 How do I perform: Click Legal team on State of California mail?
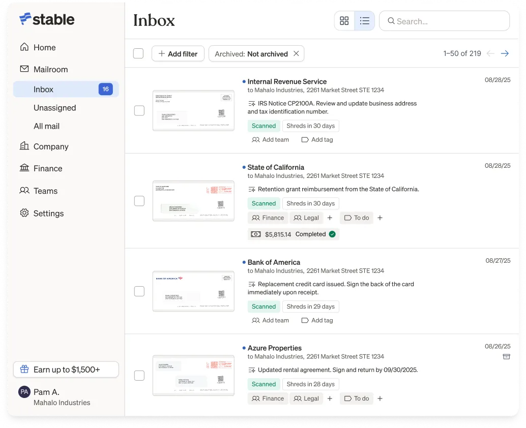point(306,218)
